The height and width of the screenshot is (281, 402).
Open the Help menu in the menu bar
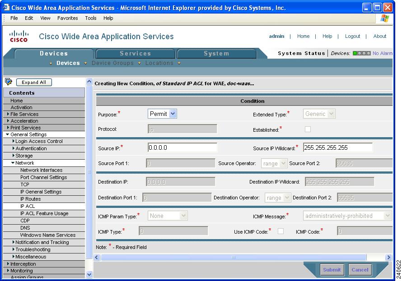coord(108,18)
